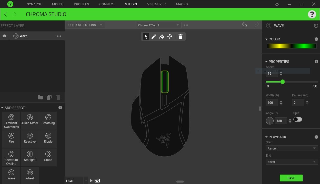
Task: Open the Connect tab
Action: 107,4
